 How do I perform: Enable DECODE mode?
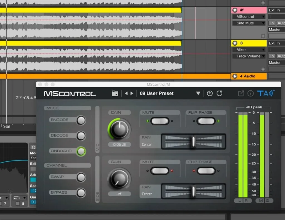coord(81,136)
